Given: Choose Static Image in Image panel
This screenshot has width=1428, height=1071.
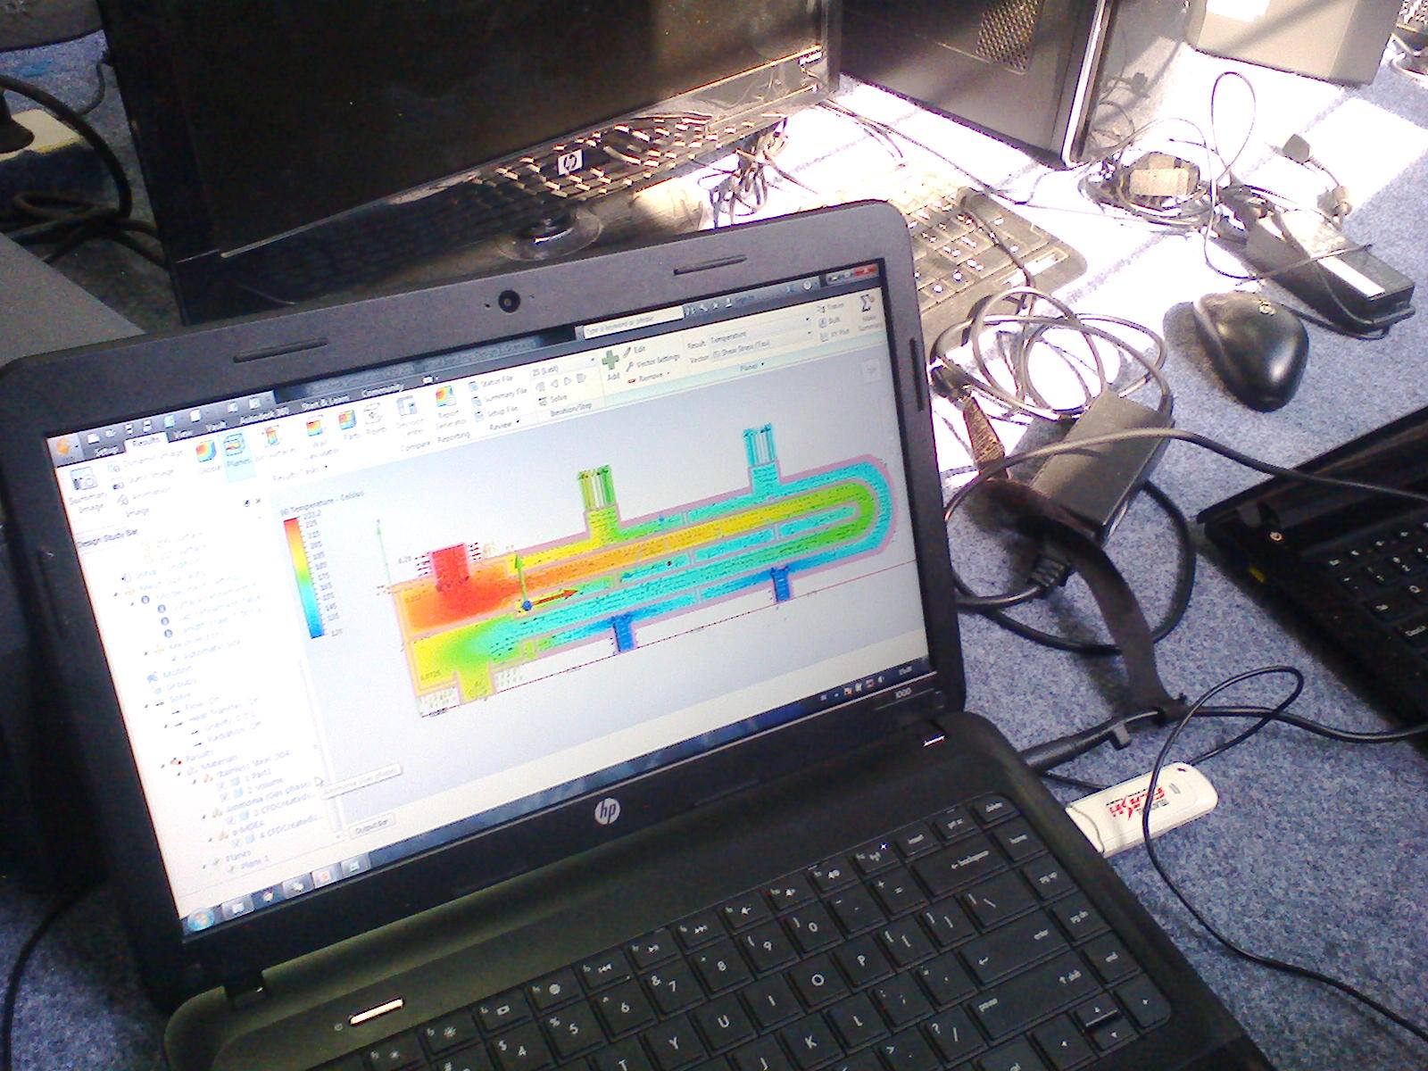Looking at the screenshot, I should [x=145, y=477].
